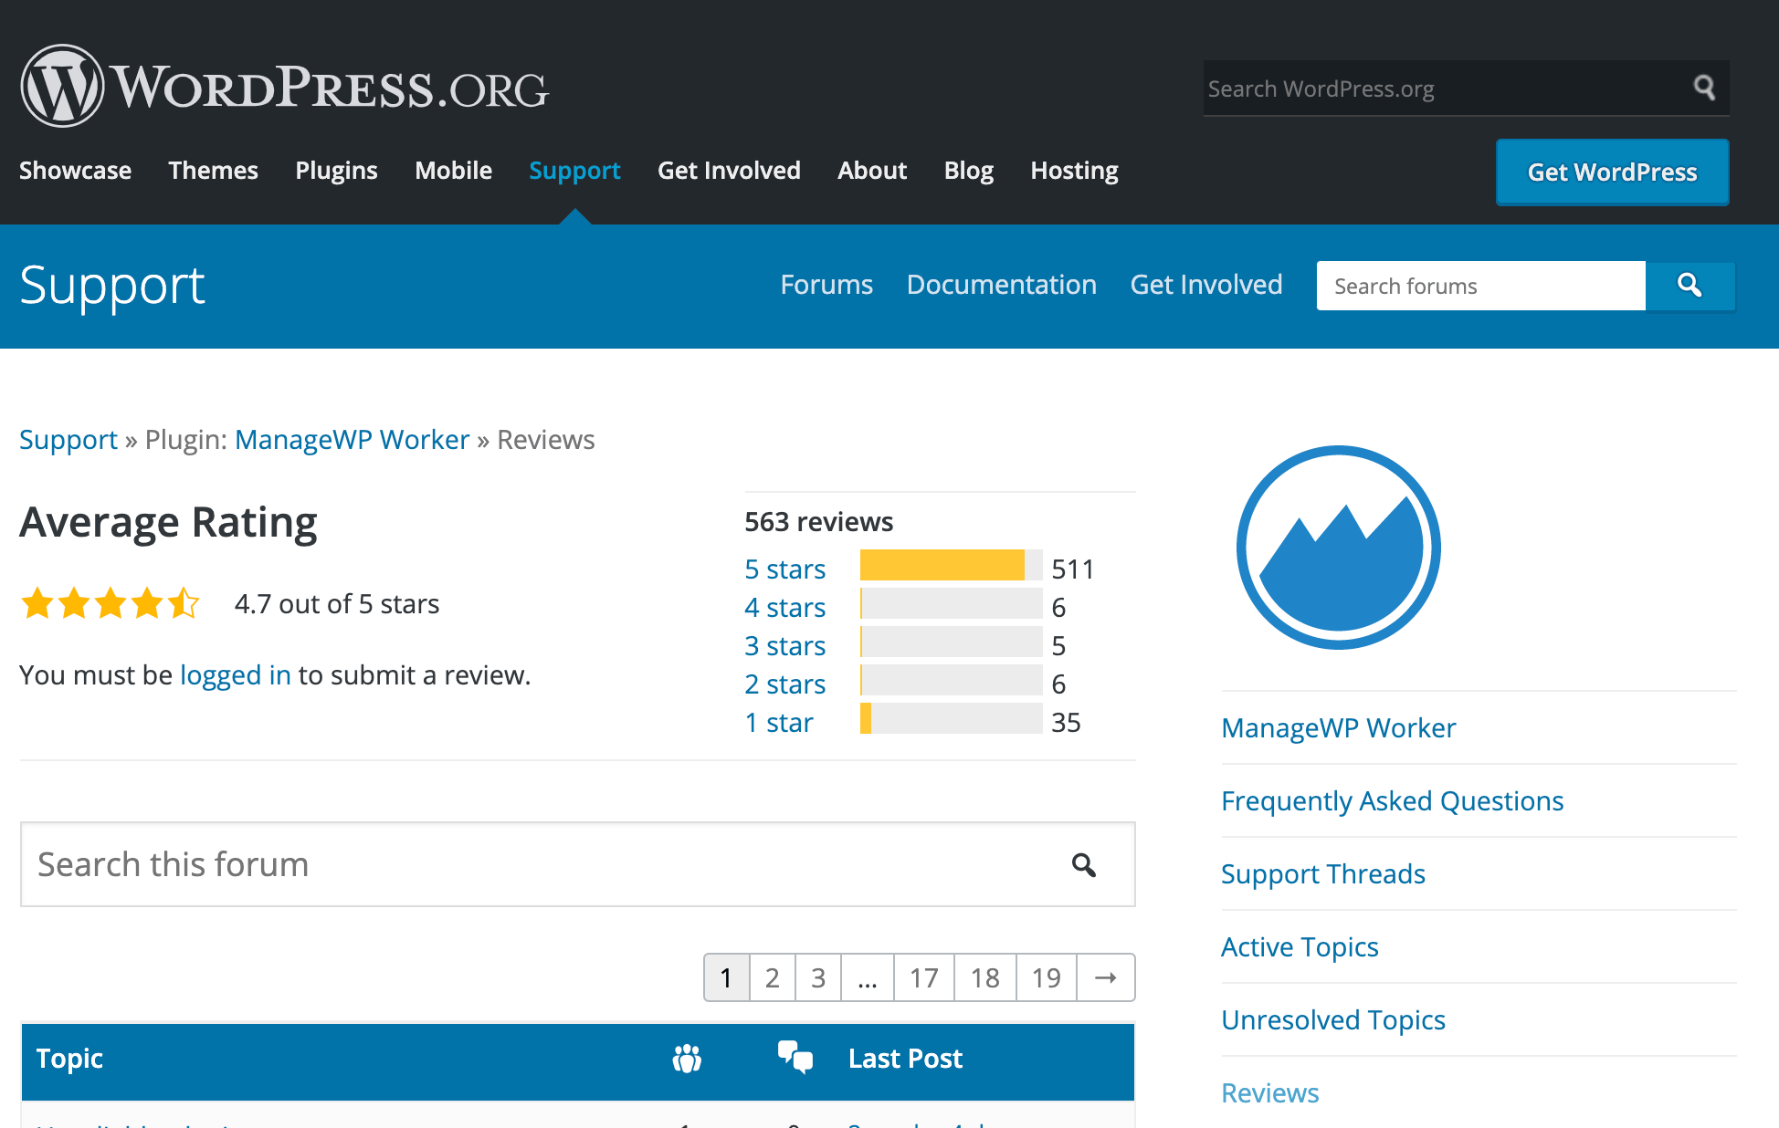
Task: Click the ManageWP Worker plugin logo
Action: click(x=1338, y=548)
